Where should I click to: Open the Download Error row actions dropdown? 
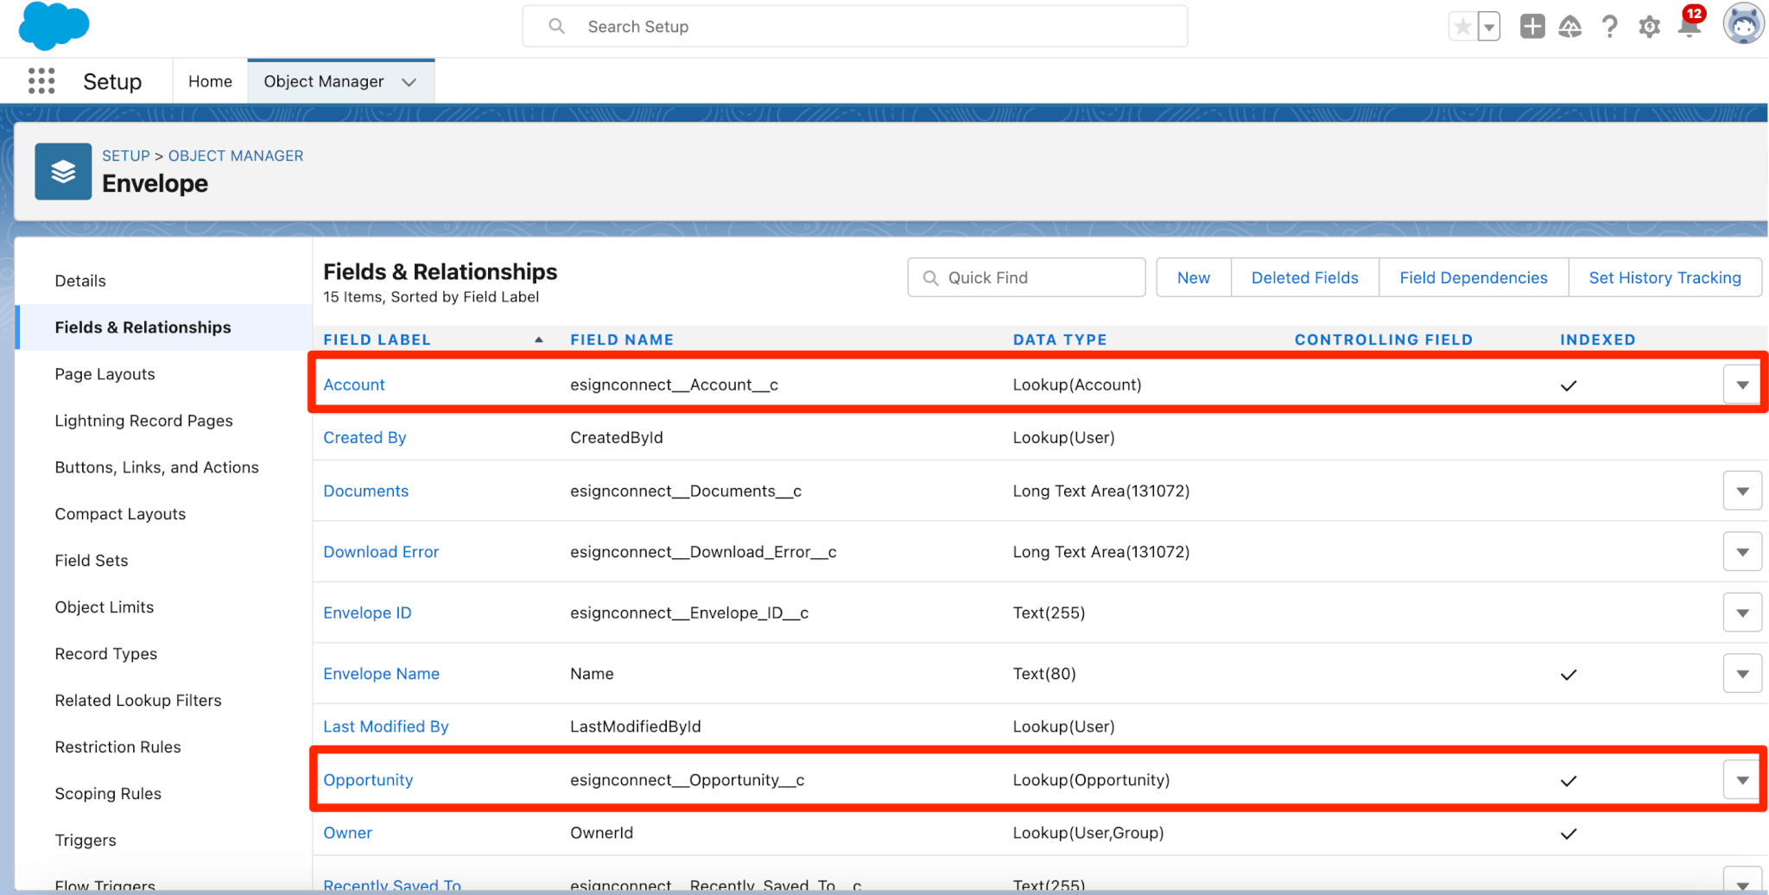(1742, 552)
